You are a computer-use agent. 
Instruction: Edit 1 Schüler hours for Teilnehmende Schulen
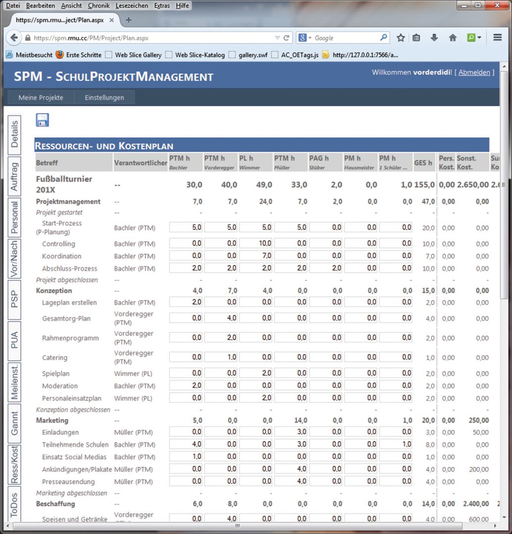(395, 444)
